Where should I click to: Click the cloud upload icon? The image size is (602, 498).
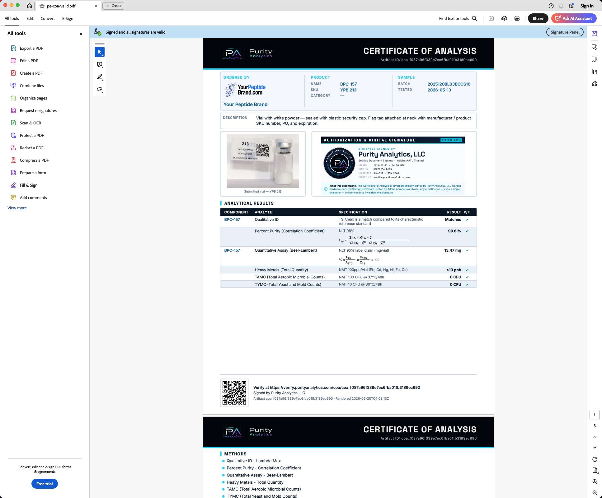[x=504, y=18]
